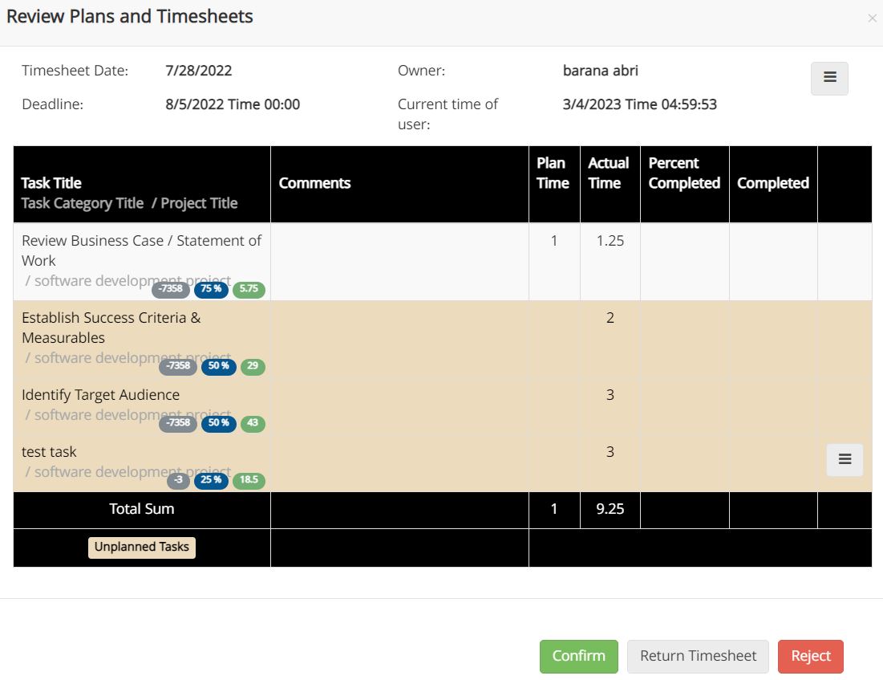Open the menu icon on test task row

pos(845,459)
